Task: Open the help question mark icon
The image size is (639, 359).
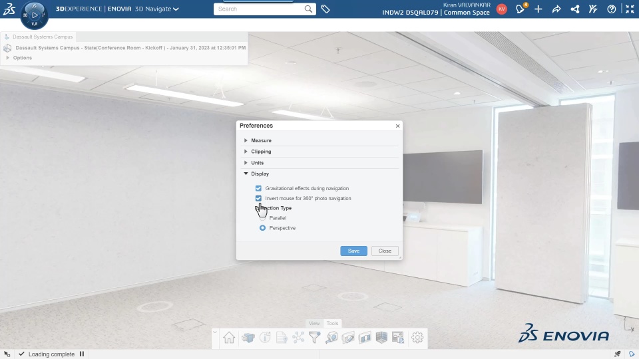Action: click(x=611, y=9)
